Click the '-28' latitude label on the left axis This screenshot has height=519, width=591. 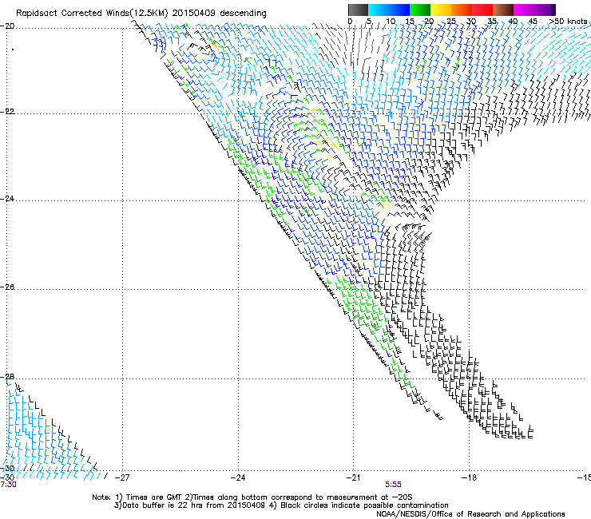[7, 376]
